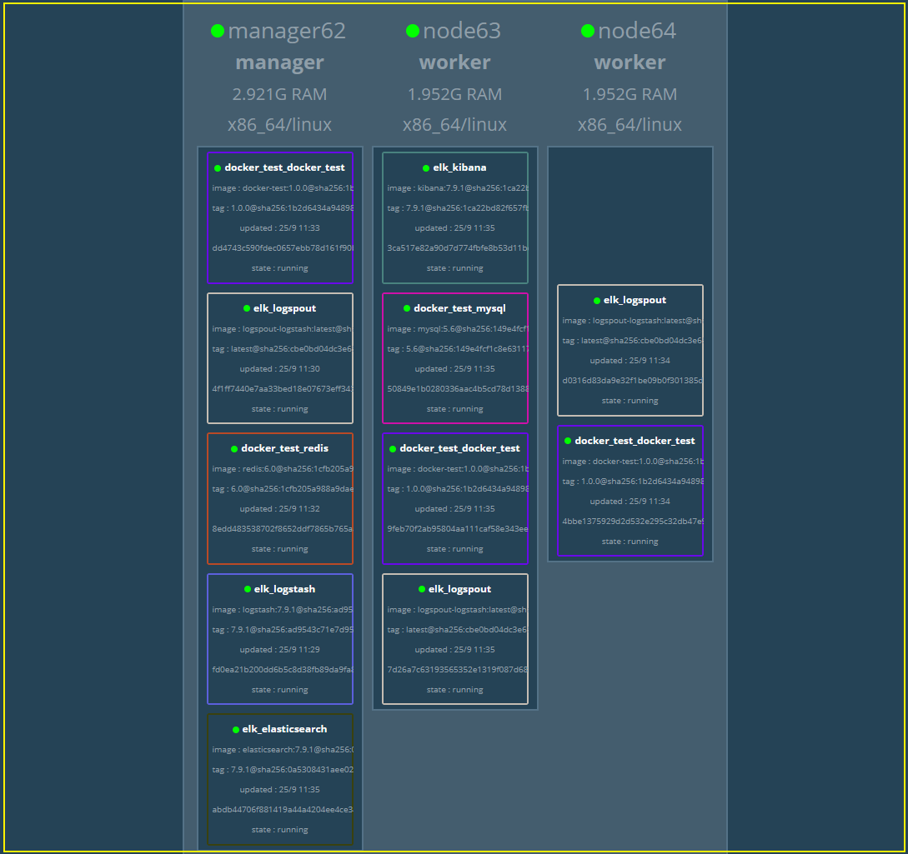Click container ID starting 4f1ff7440e7aa33

(x=283, y=389)
